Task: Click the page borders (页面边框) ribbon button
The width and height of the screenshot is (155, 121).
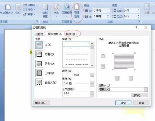Action: pyautogui.click(x=77, y=11)
